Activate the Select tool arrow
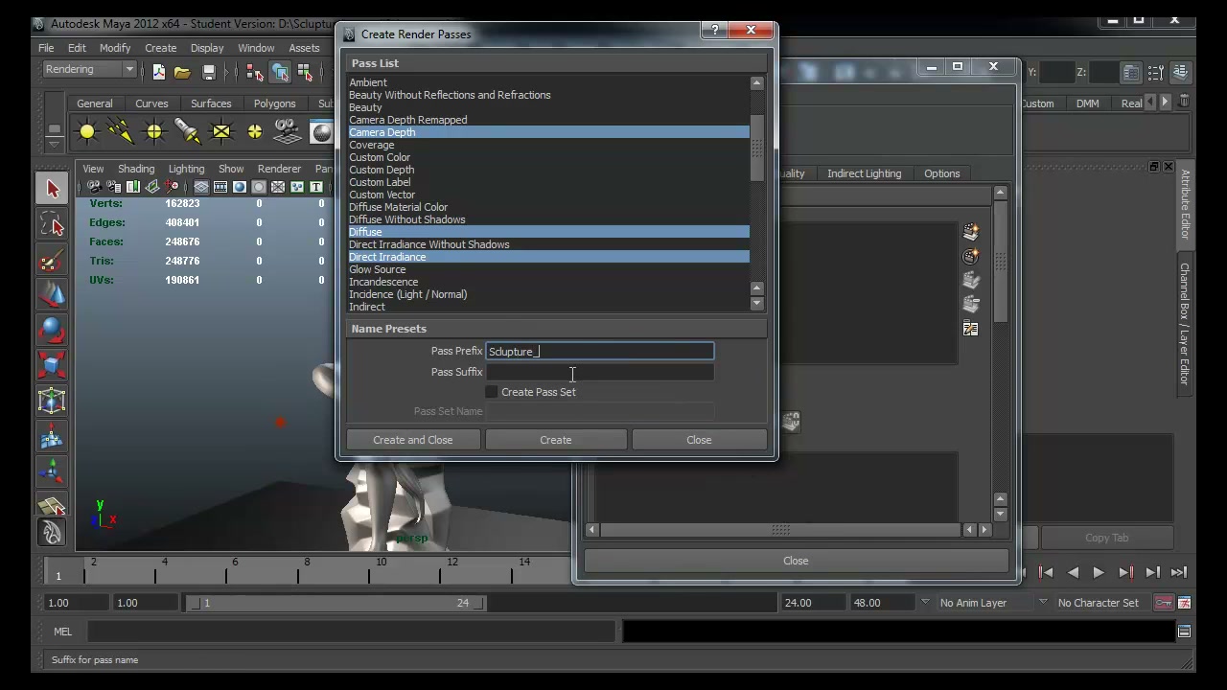 pos(52,189)
